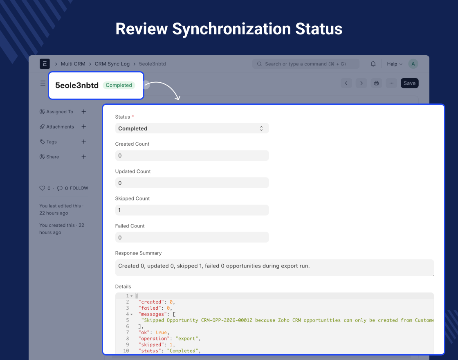The image size is (458, 360).
Task: Go to previous document arrow
Action: click(346, 83)
